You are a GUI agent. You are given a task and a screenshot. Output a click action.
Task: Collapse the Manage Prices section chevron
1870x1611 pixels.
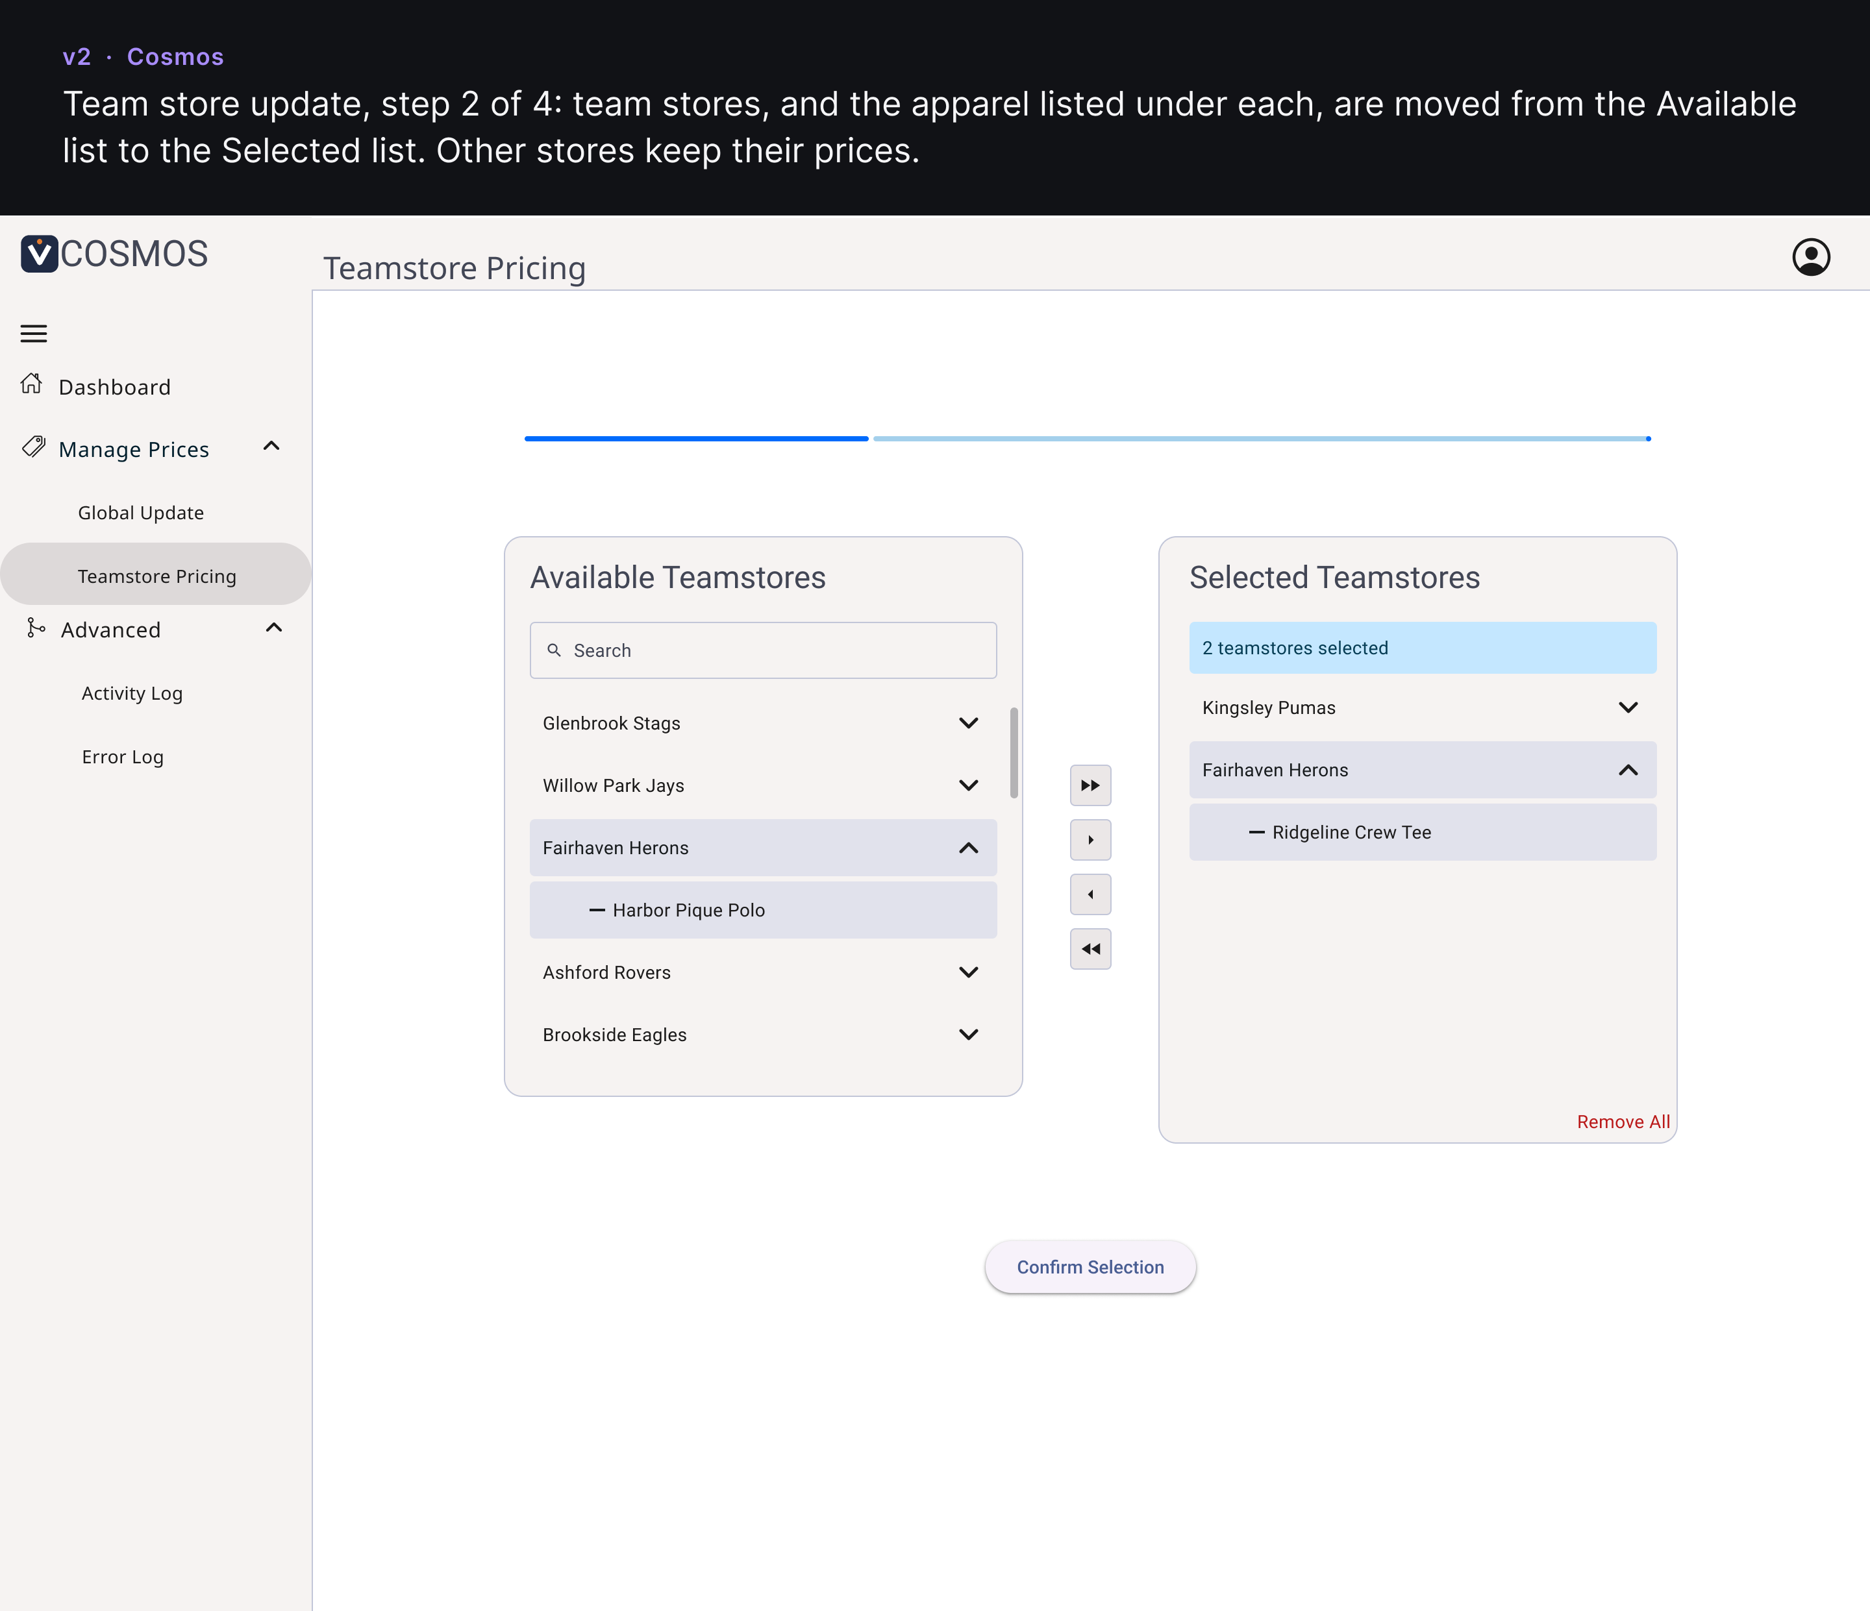point(271,447)
